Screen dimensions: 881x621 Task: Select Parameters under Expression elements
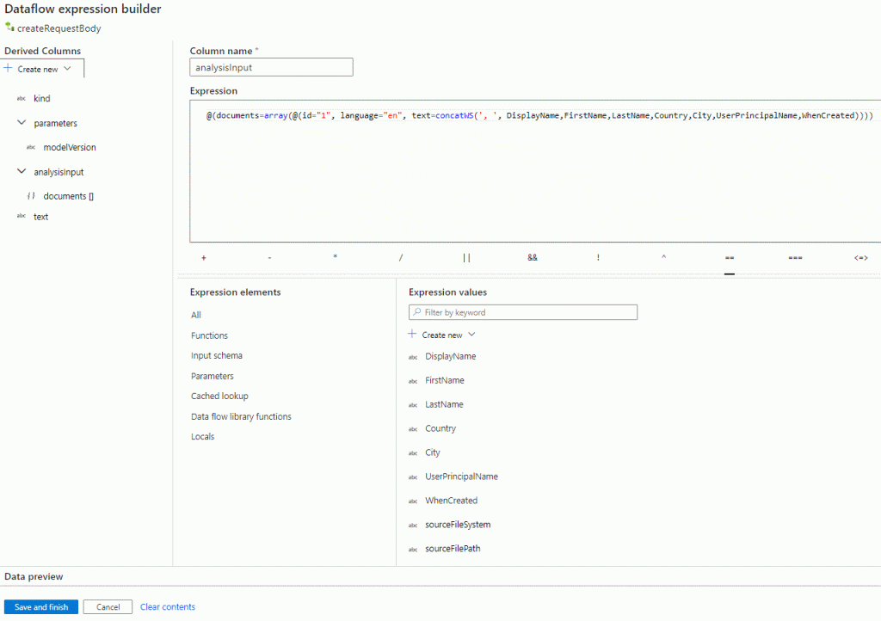[x=212, y=376]
